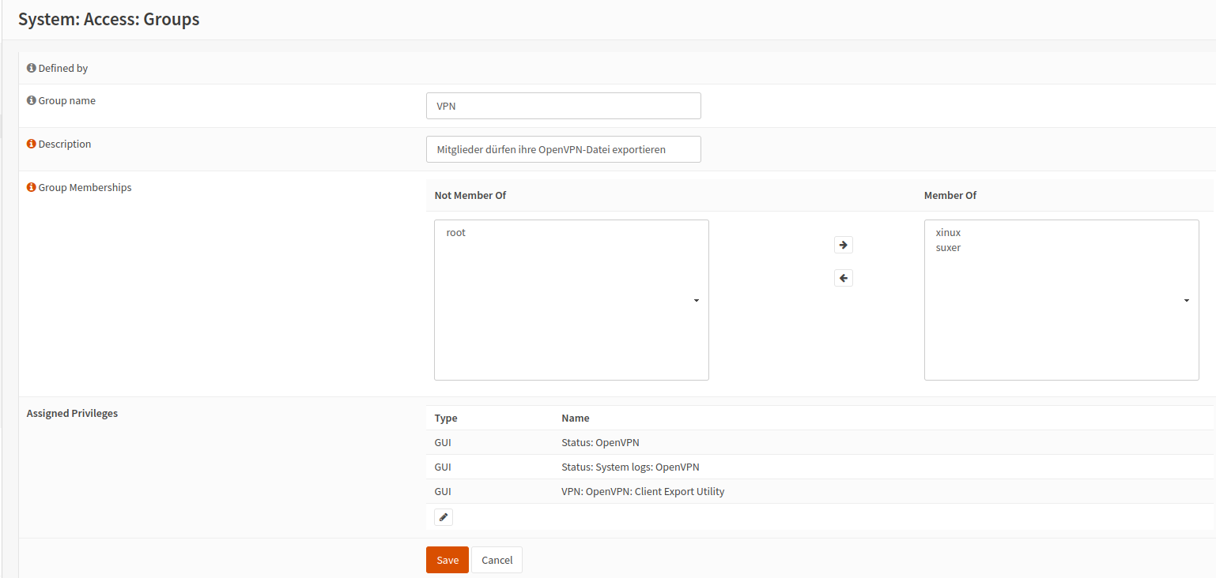Click the info icon next to Group name

[32, 101]
